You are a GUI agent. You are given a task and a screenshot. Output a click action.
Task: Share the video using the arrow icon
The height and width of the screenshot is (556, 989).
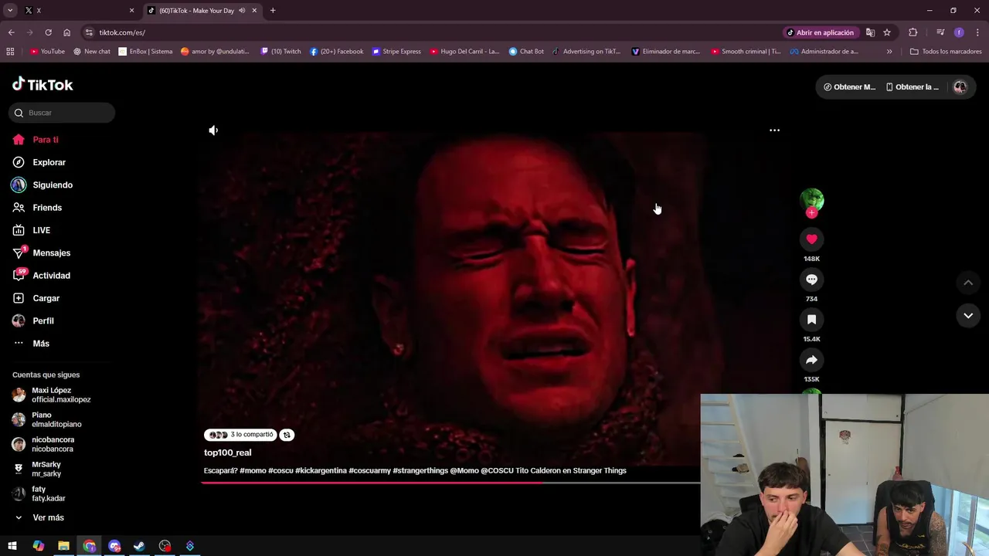click(x=811, y=360)
